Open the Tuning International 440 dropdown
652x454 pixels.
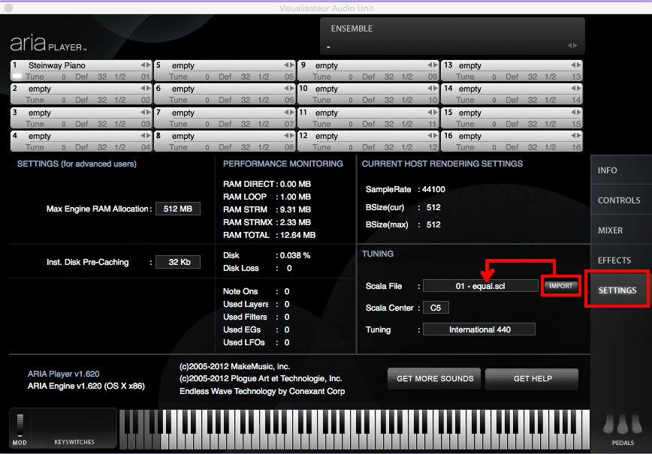[x=478, y=329]
